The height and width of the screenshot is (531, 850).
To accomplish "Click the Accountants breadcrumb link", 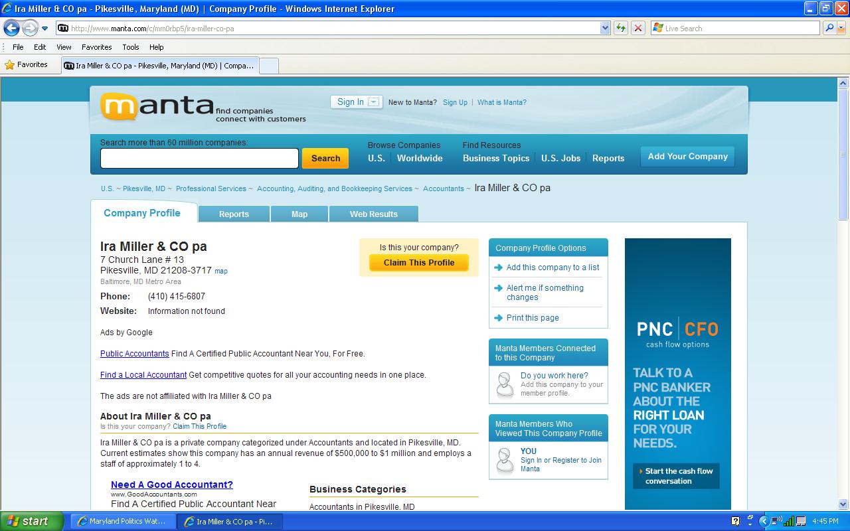I will pos(444,189).
